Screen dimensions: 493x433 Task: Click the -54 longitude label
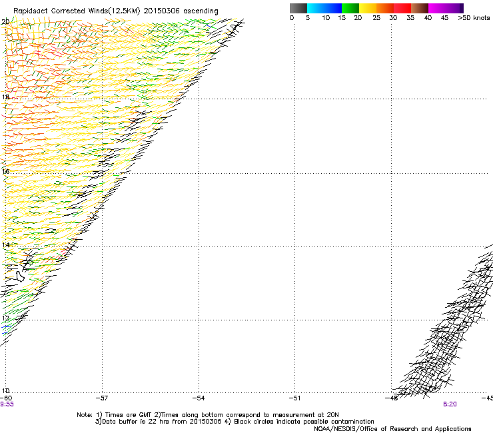pos(198,398)
